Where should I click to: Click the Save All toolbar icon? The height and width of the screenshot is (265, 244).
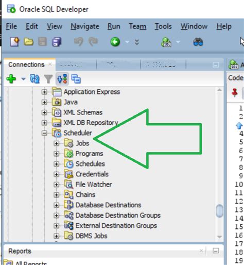(x=57, y=42)
